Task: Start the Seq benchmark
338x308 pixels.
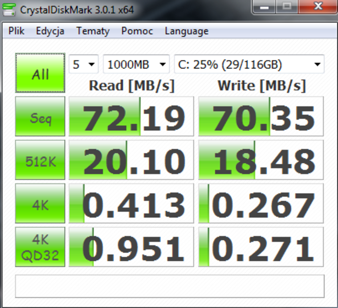Action: click(40, 117)
